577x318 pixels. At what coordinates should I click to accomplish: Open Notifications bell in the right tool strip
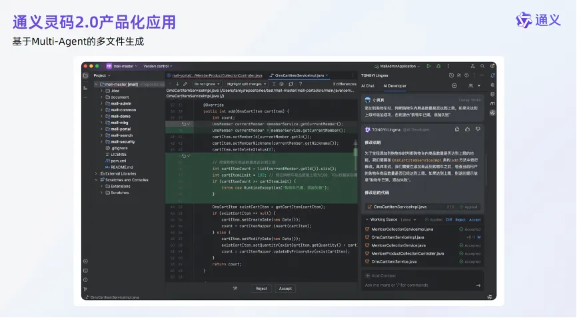pyautogui.click(x=492, y=75)
